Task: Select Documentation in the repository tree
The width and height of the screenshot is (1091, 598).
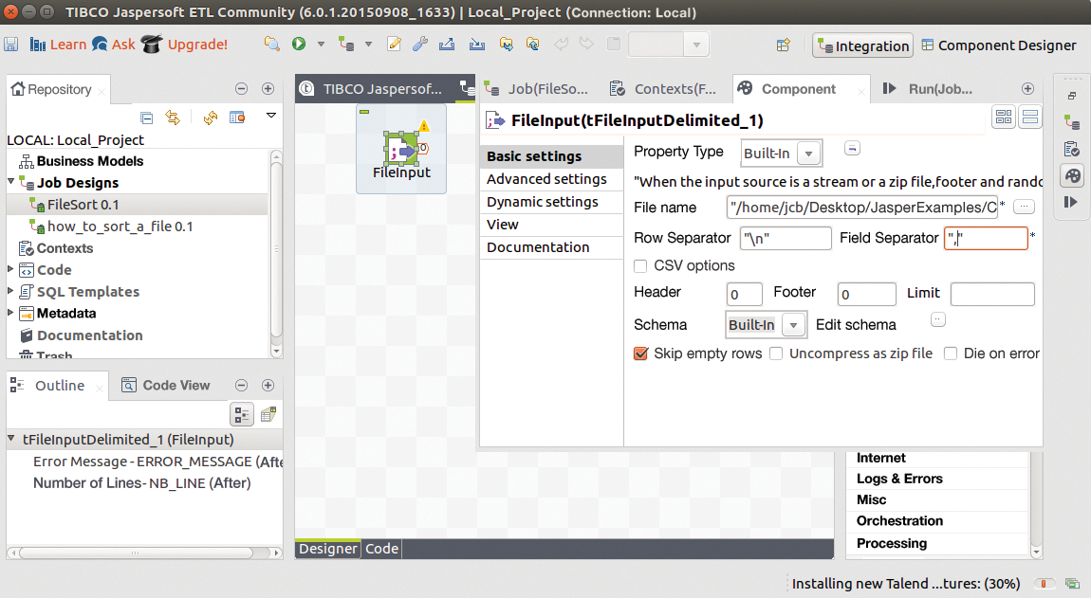Action: coord(89,335)
